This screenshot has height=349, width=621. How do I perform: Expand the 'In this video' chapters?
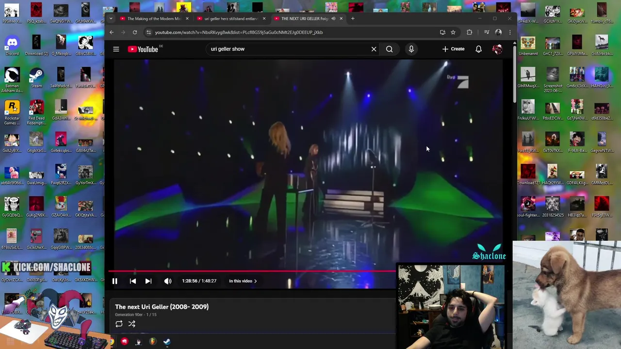(243, 281)
